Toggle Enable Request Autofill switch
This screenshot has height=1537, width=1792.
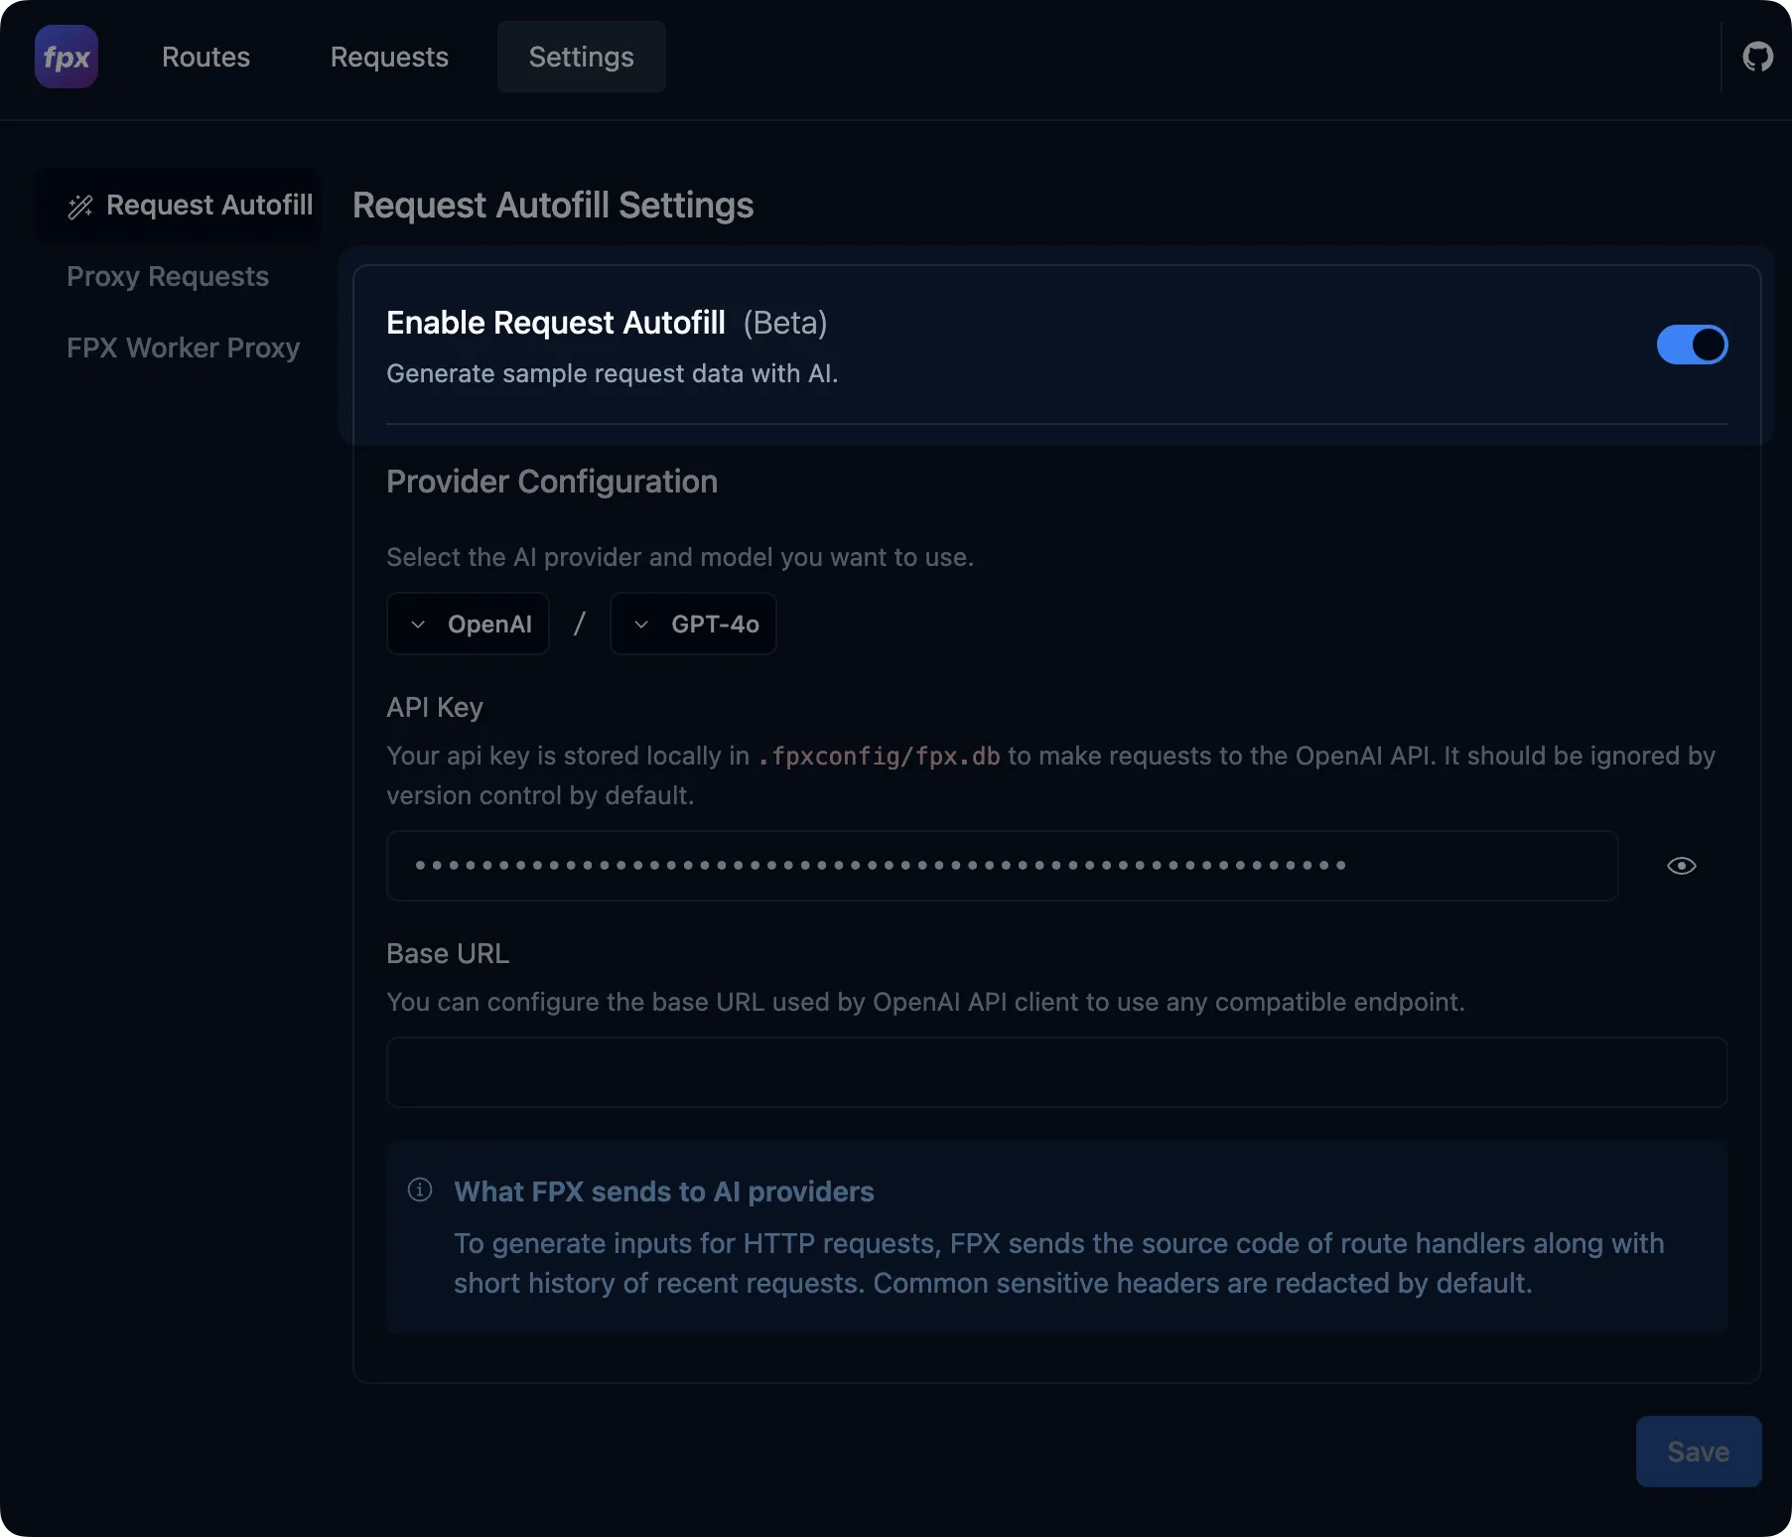pos(1692,345)
